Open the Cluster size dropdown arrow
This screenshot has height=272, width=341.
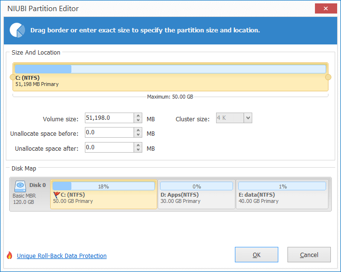pos(248,118)
